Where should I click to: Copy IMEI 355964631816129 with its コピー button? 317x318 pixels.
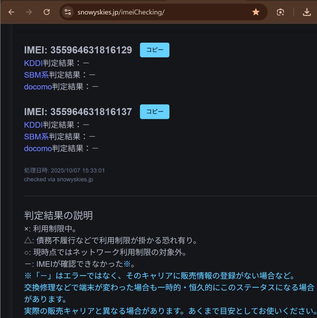coord(154,50)
